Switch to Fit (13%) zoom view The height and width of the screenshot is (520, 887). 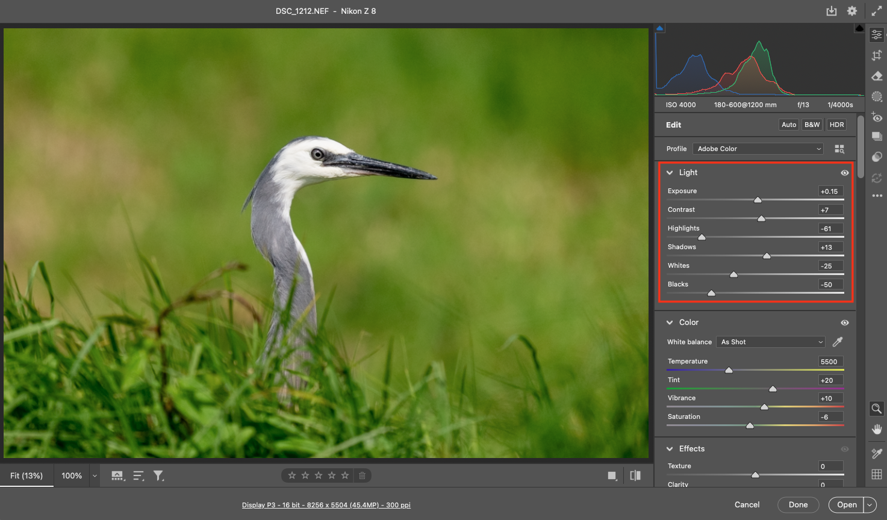tap(26, 475)
